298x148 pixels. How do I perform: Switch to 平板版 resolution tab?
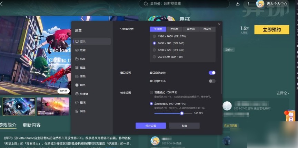158,29
